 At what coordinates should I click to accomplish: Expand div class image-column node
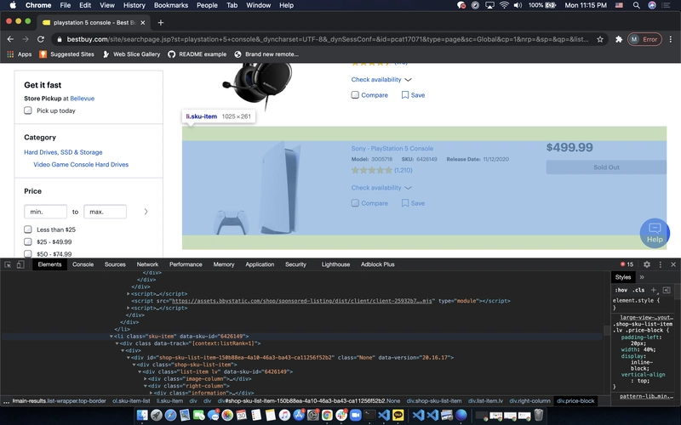point(146,378)
